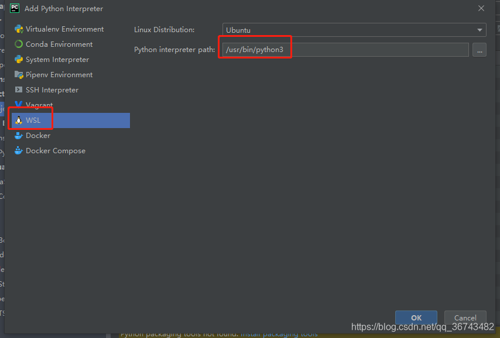Open the Linux Distribution dropdown
This screenshot has width=500, height=338.
coord(354,30)
